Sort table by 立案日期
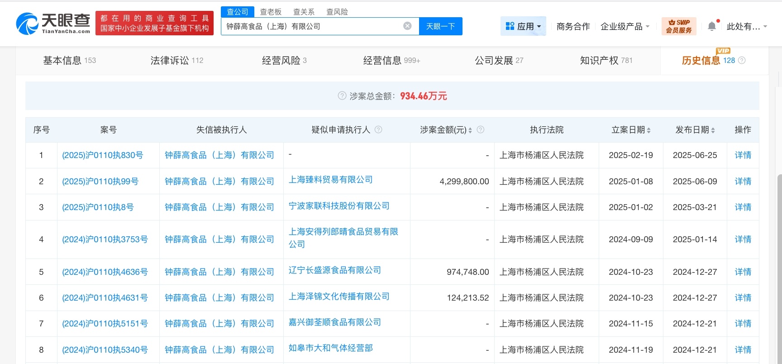Screen dimensions: 782x364 point(648,130)
